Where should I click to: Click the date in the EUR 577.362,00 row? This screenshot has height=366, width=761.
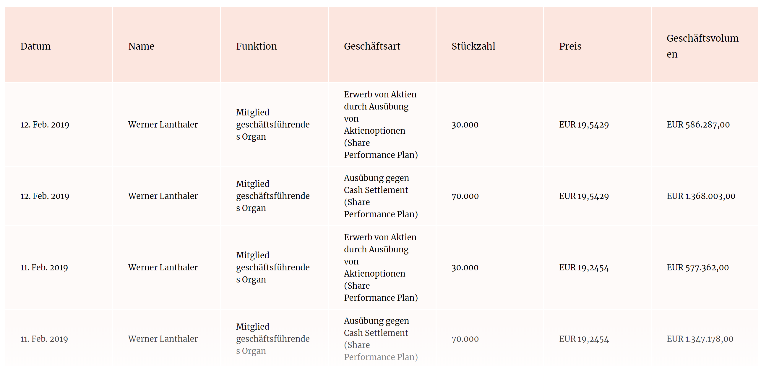point(44,267)
